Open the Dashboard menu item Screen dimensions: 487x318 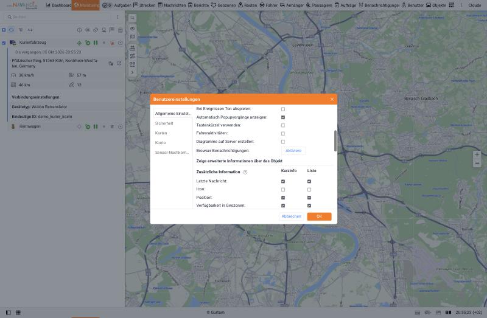[58, 5]
